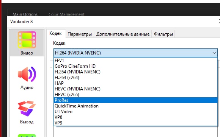Image resolution: width=220 pixels, height=137 pixels.
Task: Switch to the Кодек tab
Action: [55, 33]
